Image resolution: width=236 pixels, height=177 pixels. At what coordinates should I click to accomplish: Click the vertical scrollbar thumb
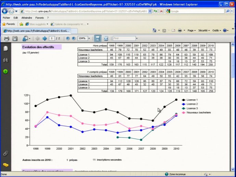click(x=233, y=65)
